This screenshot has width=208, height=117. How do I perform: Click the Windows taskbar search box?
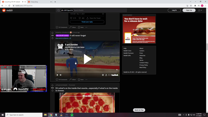pos(24,115)
